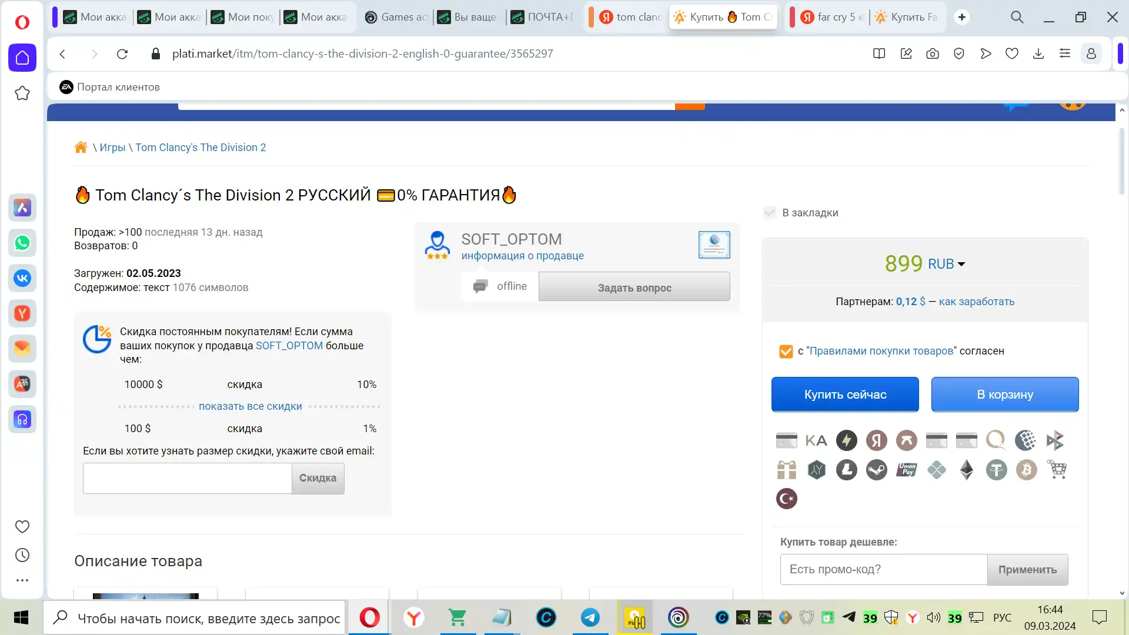The width and height of the screenshot is (1129, 635).
Task: Open 'Портал клиентов' bookmark
Action: [x=110, y=87]
